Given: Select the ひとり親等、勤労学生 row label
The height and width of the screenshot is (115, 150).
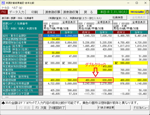Looking at the screenshot, I should click(x=20, y=77).
